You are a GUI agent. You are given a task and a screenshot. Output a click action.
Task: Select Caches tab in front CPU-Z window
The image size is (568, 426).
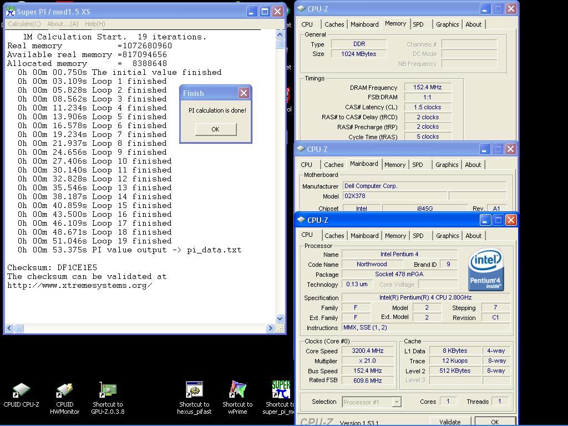click(334, 235)
